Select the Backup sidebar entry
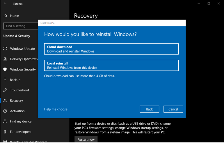The height and width of the screenshot is (143, 224). click(15, 80)
